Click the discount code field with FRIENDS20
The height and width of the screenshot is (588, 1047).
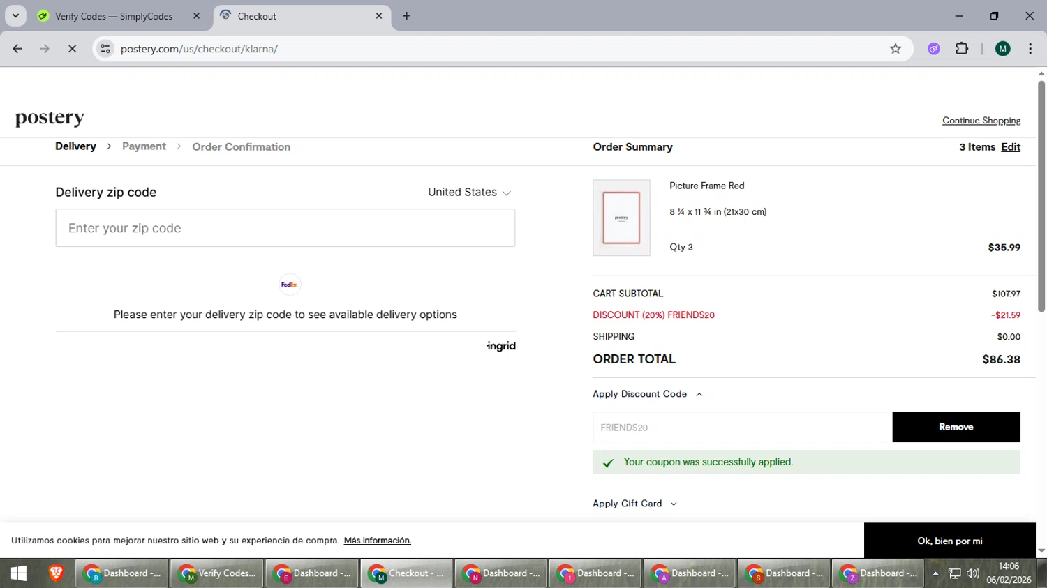coord(743,427)
